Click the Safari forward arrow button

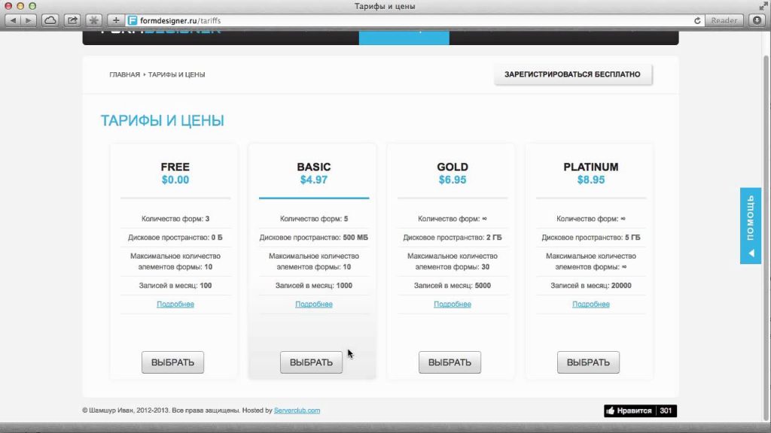click(x=29, y=20)
